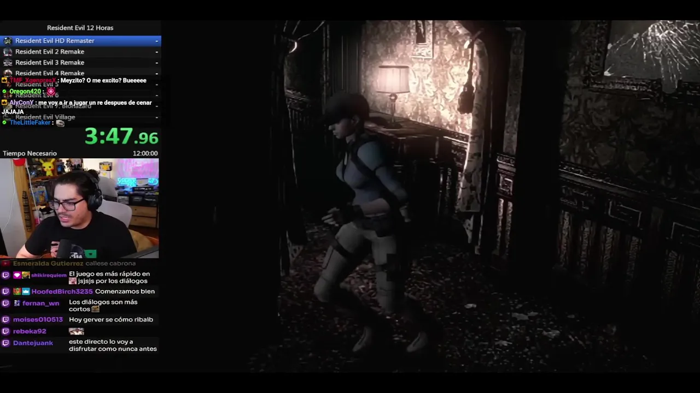The height and width of the screenshot is (393, 700).
Task: Click the fernan_wn username in chat
Action: click(x=40, y=303)
